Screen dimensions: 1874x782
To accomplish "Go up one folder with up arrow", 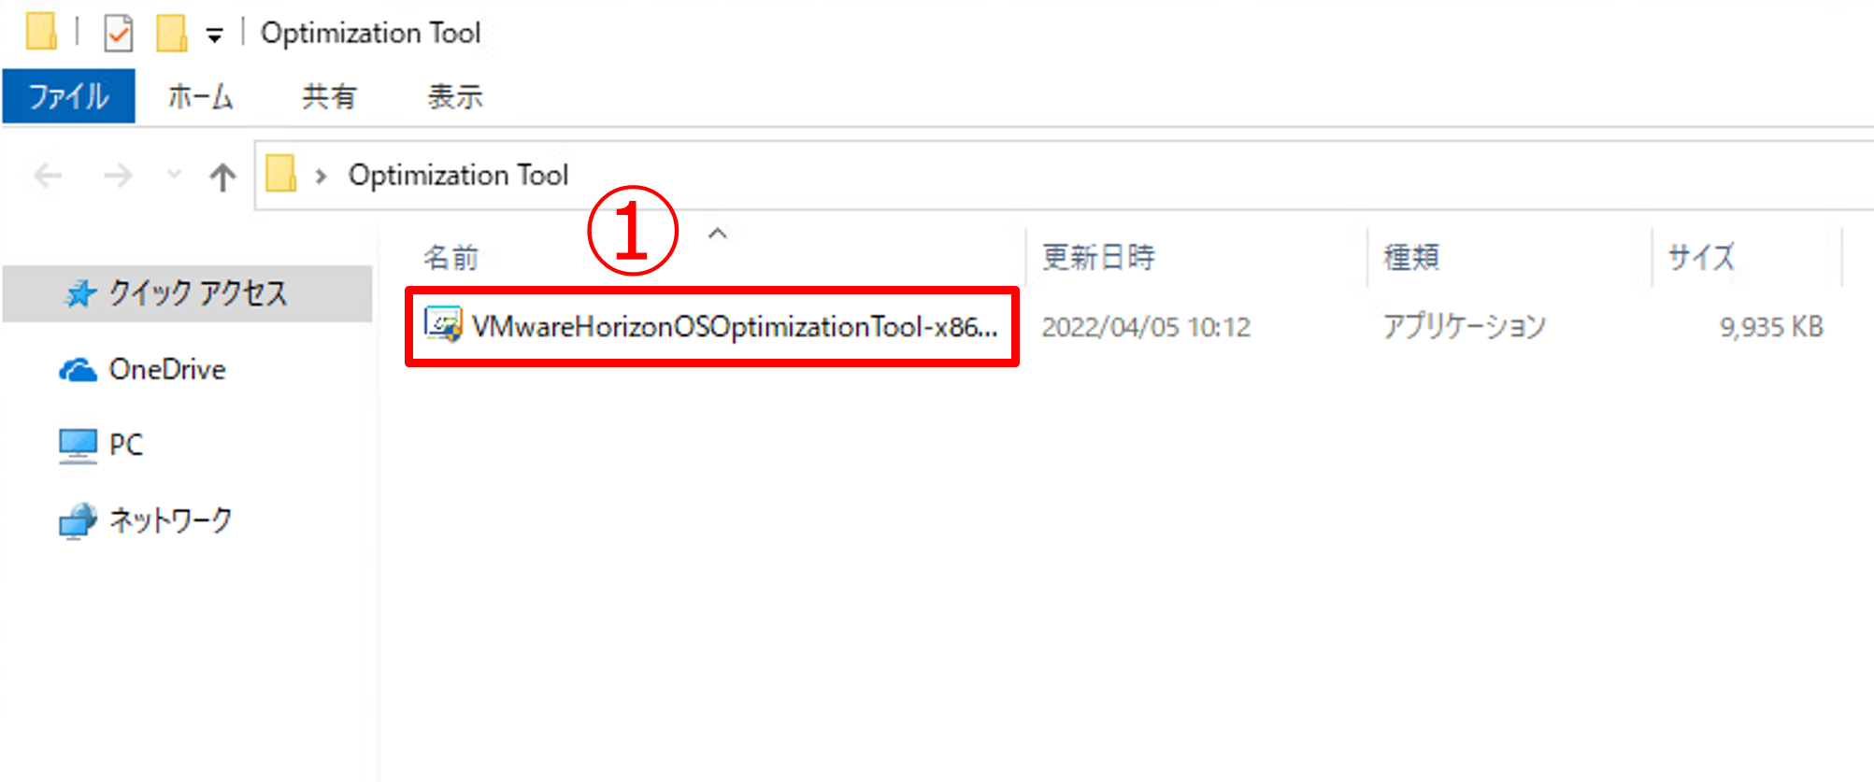I will (222, 176).
